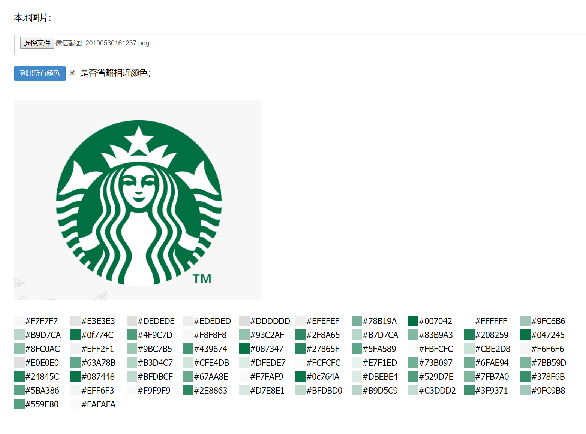Click the file name 微信截图_20190530161237.png

pyautogui.click(x=102, y=43)
